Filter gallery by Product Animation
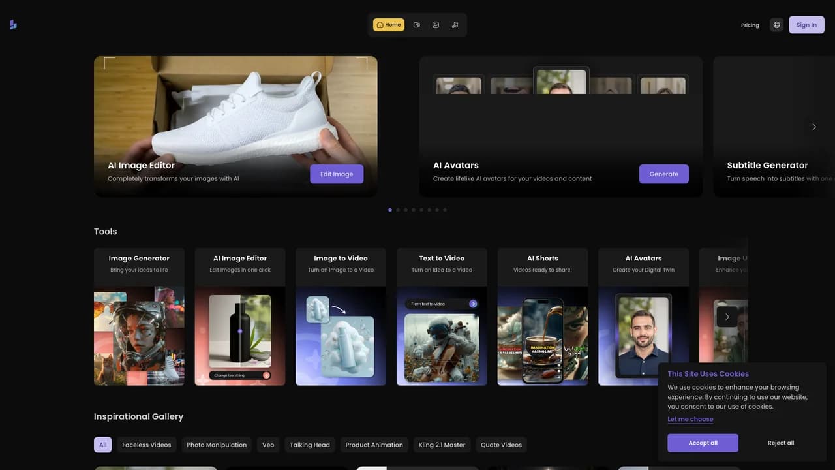This screenshot has width=835, height=470. (374, 445)
